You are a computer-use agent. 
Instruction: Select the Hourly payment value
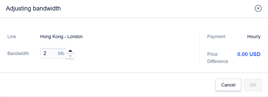point(254,36)
